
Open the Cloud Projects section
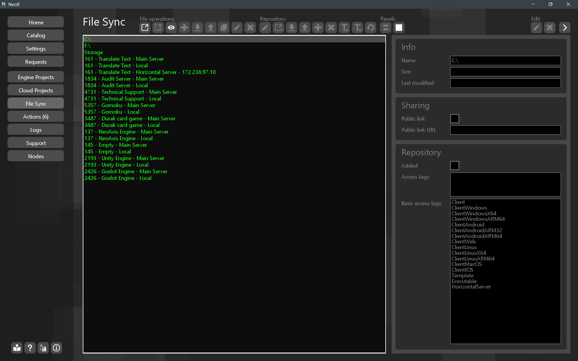36,91
